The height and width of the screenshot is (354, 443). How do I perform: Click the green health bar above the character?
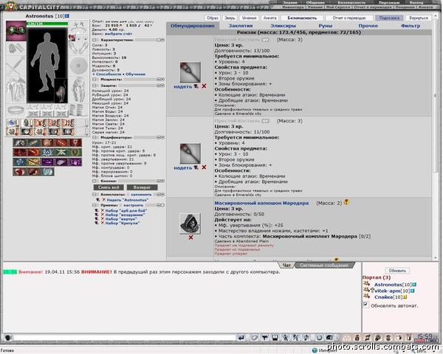(x=47, y=24)
